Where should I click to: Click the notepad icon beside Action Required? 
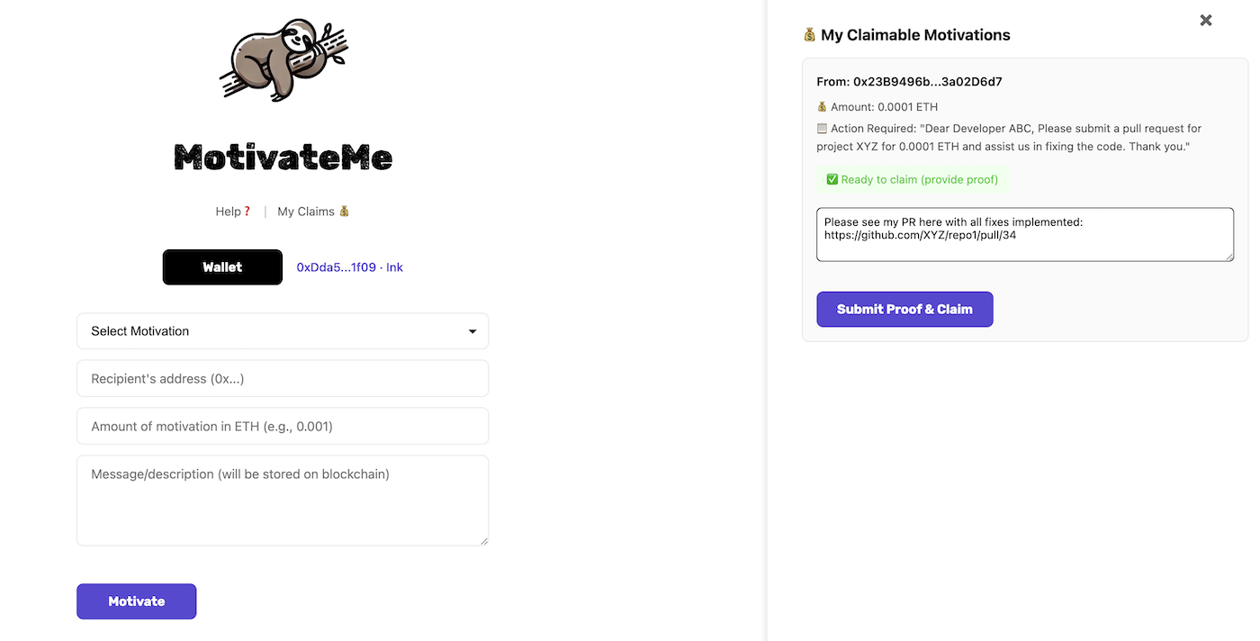pos(822,129)
